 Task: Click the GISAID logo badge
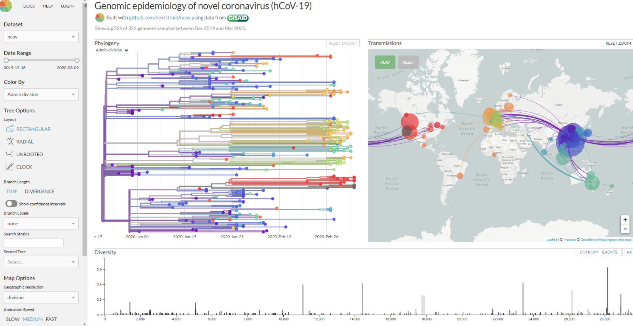pyautogui.click(x=238, y=18)
